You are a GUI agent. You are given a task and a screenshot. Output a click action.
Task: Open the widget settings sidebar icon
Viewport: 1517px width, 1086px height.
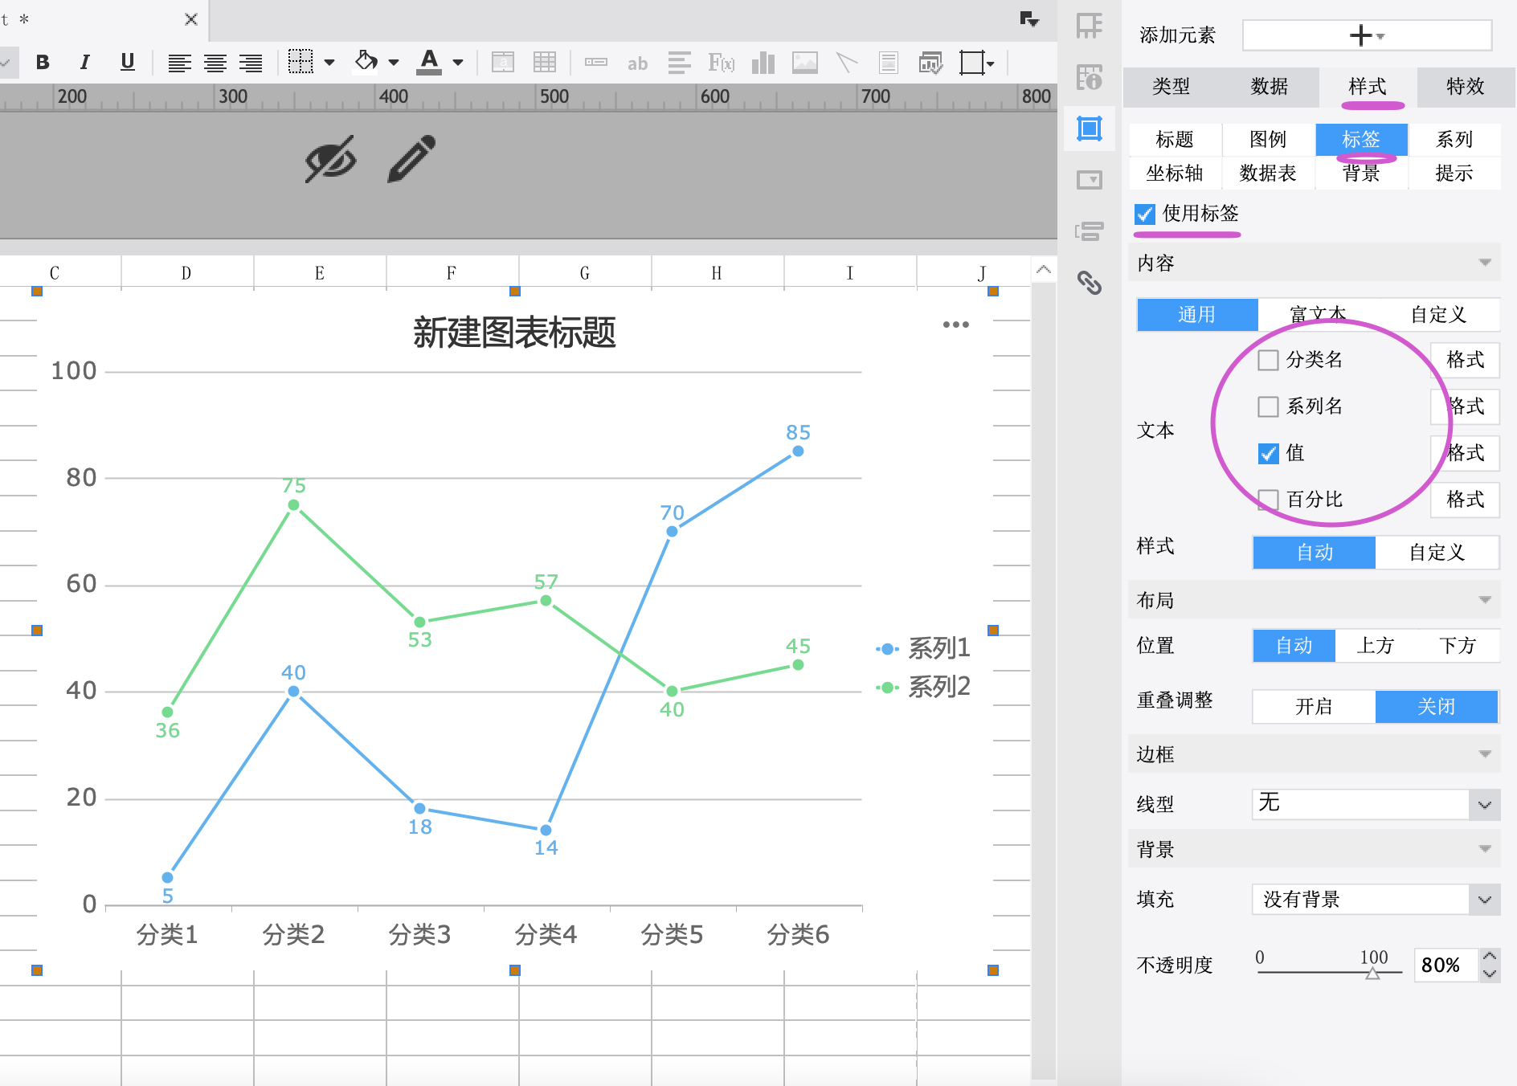point(1090,180)
